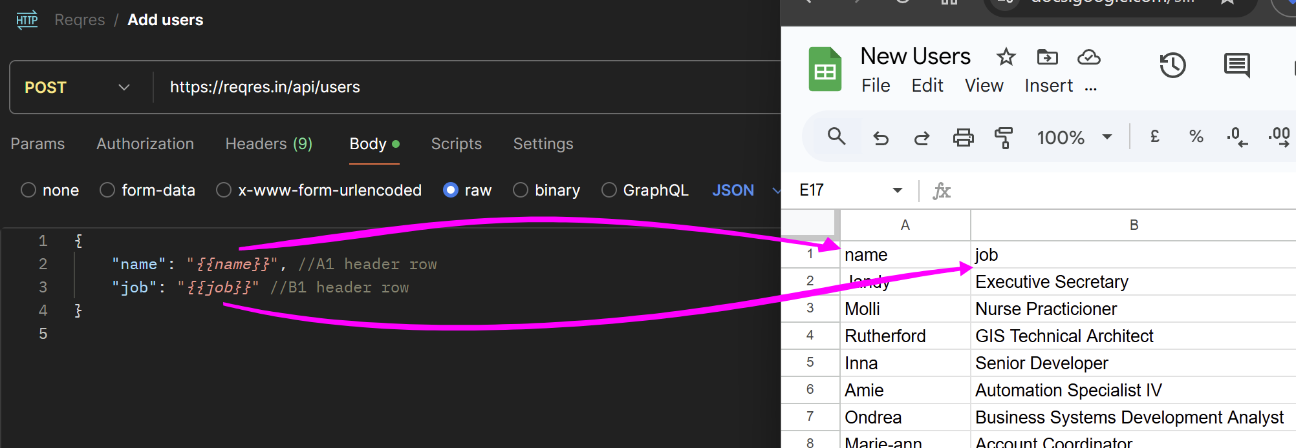Format as percent icon
Viewport: 1296px width, 448px height.
pyautogui.click(x=1196, y=136)
